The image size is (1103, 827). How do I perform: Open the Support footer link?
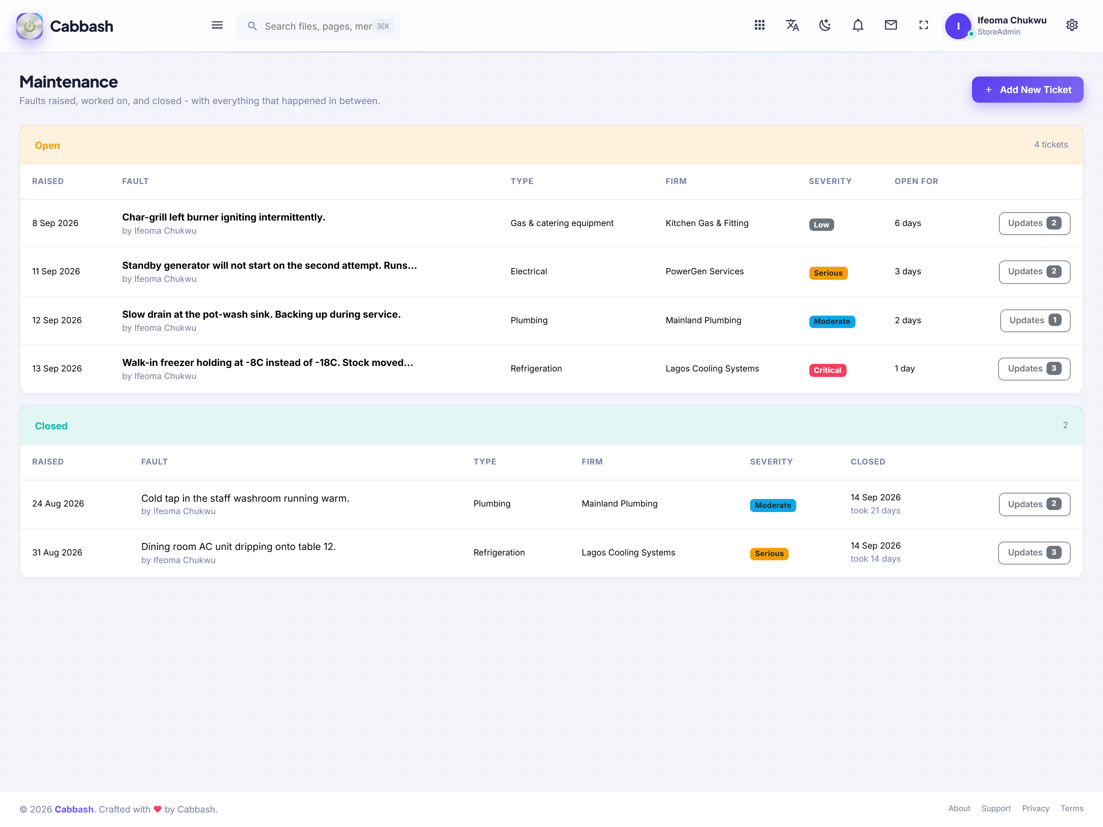pos(996,808)
